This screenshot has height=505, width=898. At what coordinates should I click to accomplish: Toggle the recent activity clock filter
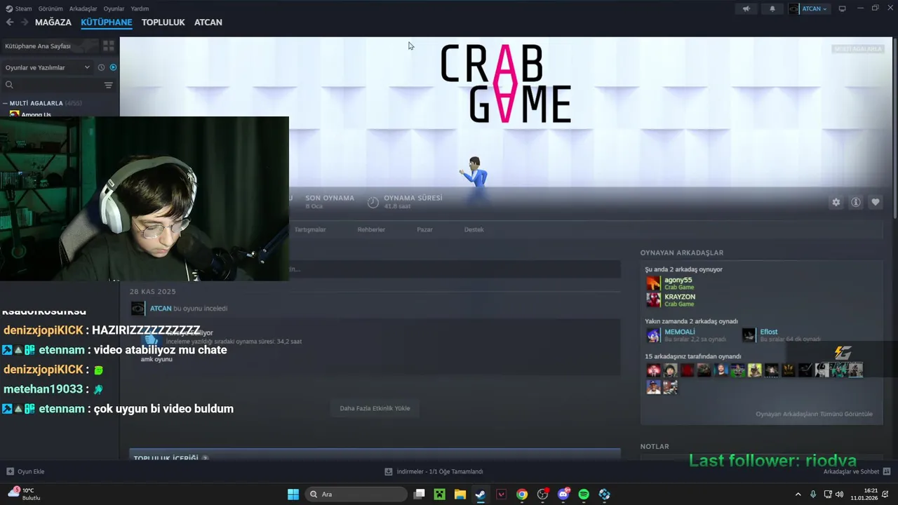(x=101, y=67)
